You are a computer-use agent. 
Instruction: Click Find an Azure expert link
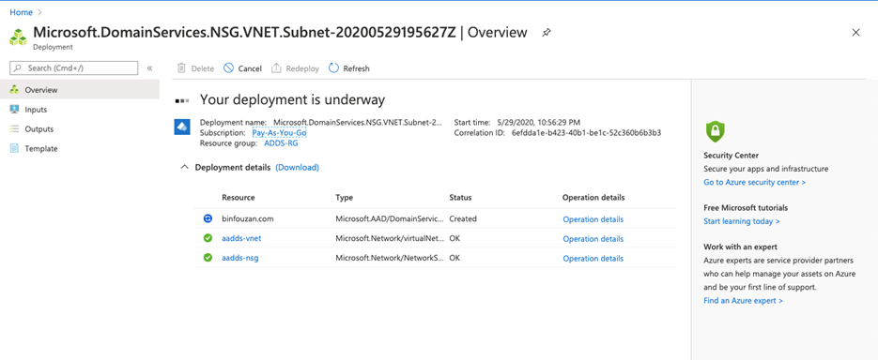click(743, 301)
